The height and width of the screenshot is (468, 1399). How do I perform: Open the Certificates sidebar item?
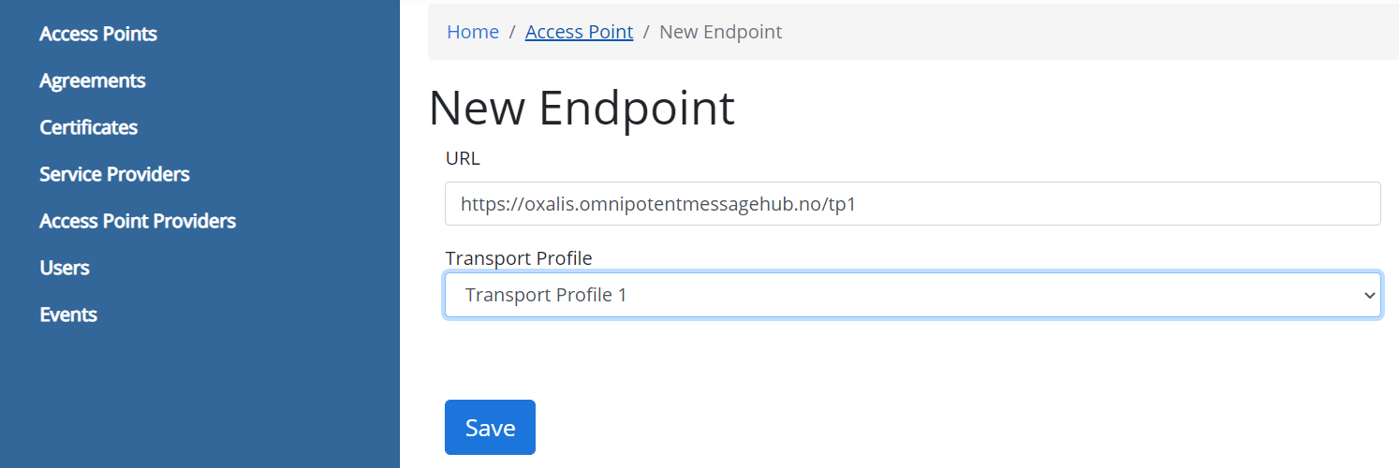(x=89, y=127)
